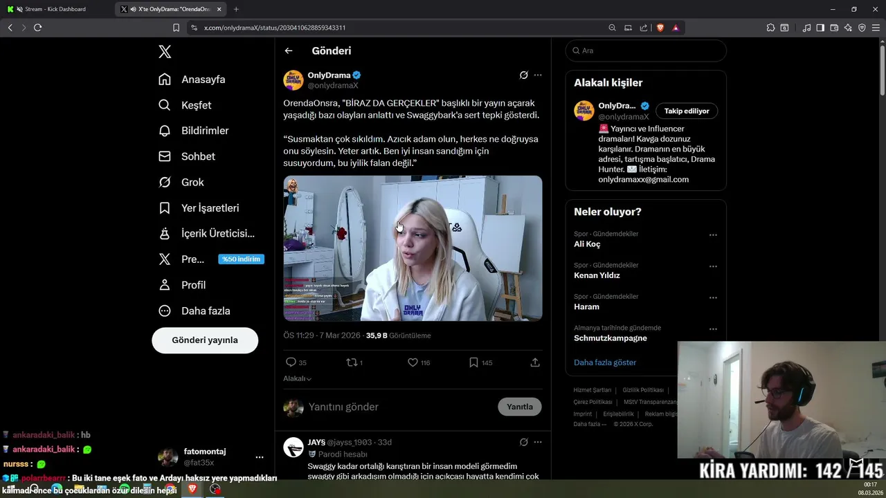The height and width of the screenshot is (498, 886).
Task: Open Grok from the left sidebar
Action: click(181, 182)
